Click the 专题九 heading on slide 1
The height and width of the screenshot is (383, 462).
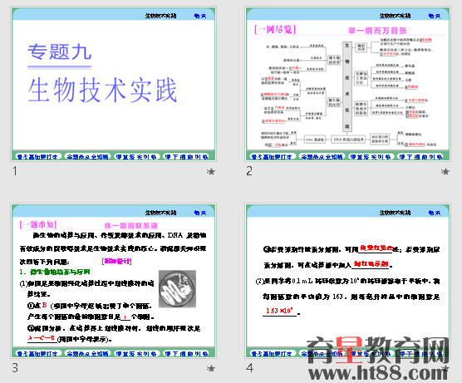pyautogui.click(x=60, y=52)
